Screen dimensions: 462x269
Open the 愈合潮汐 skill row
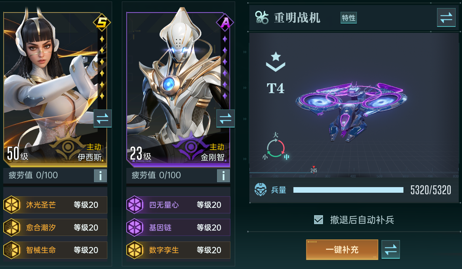[55, 227]
